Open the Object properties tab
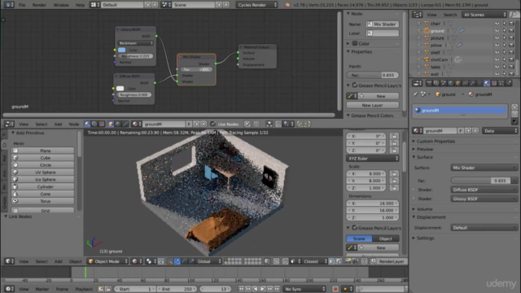The height and width of the screenshot is (293, 521). point(458,83)
